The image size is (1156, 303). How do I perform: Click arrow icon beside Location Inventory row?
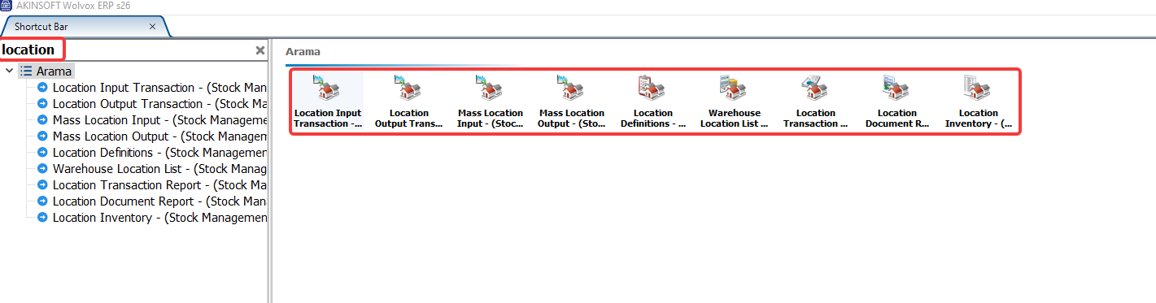[42, 218]
